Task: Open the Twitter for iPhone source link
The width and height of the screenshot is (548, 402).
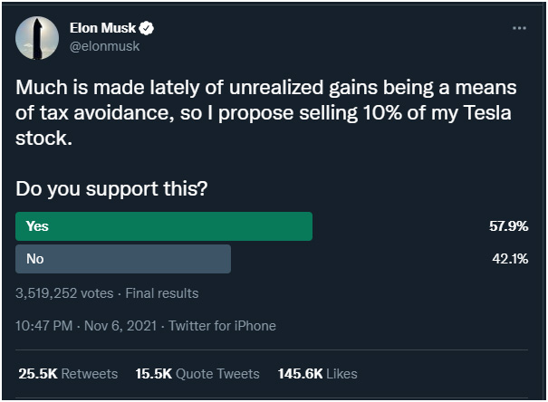Action: click(222, 326)
